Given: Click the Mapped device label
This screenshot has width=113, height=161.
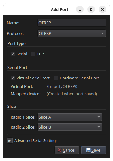Looking at the screenshot, I should 26,94.
